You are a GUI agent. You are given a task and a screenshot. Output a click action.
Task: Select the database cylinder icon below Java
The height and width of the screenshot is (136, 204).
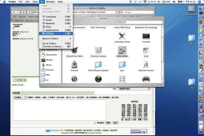coord(122,79)
